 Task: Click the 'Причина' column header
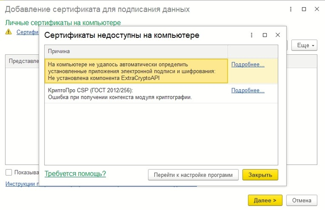[136, 51]
